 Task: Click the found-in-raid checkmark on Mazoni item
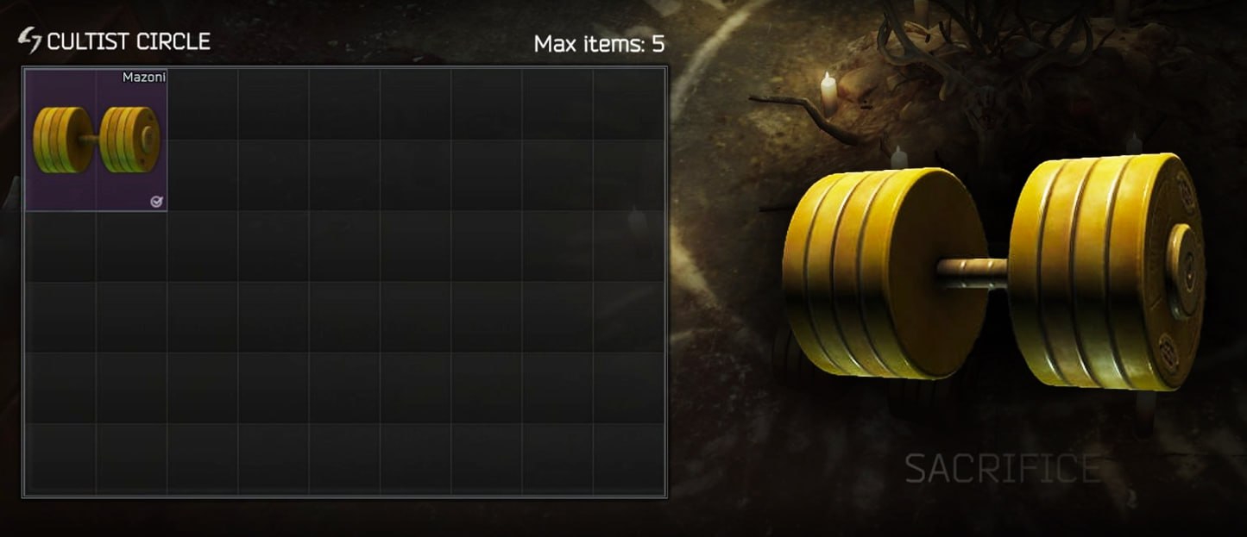pos(156,202)
